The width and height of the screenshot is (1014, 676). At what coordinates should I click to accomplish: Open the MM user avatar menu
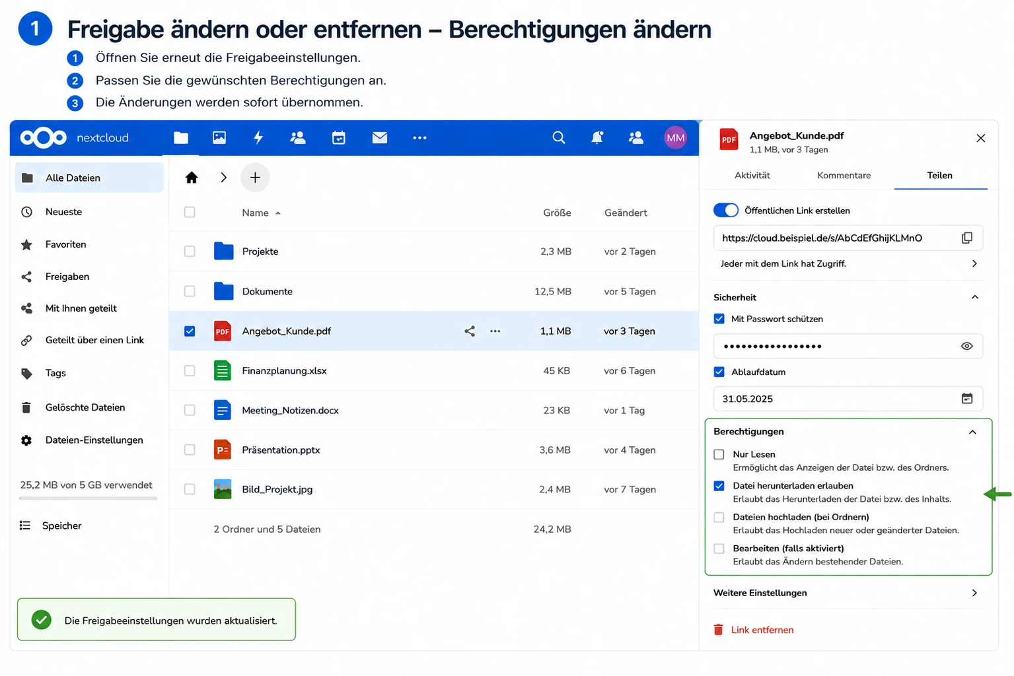(675, 137)
